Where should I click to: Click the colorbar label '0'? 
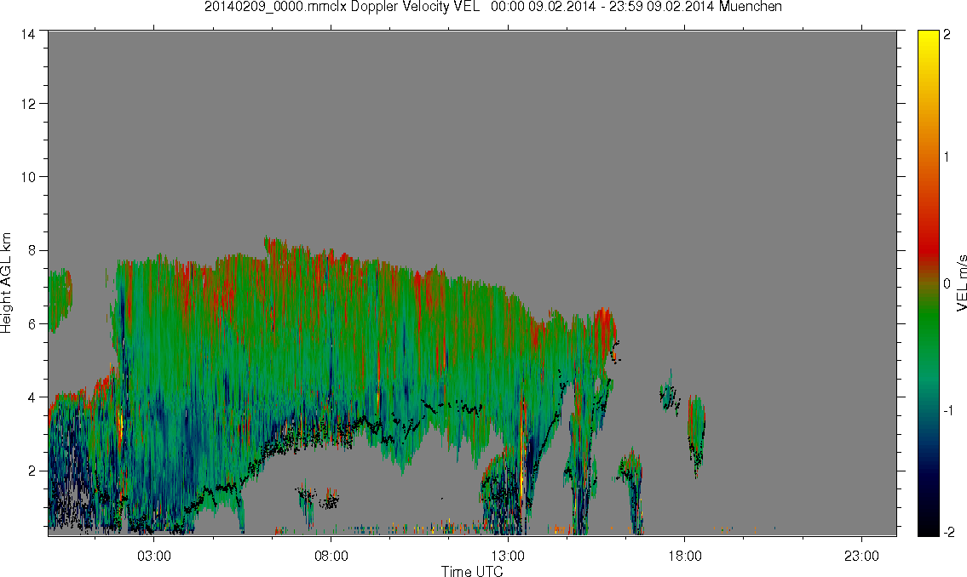947,284
